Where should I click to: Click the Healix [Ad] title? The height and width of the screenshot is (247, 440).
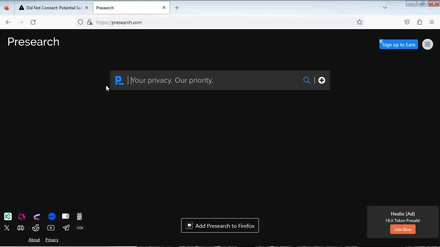[403, 214]
